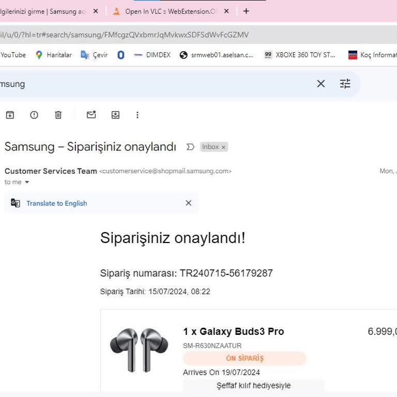Viewport: 397px width, 397px height.
Task: Click the sender email address
Action: click(x=165, y=171)
